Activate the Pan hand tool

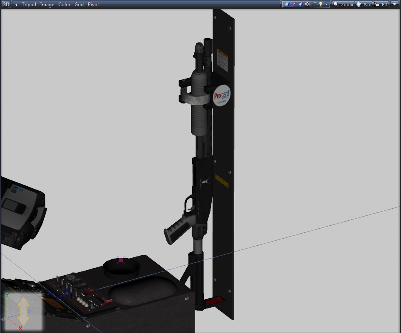pos(363,5)
